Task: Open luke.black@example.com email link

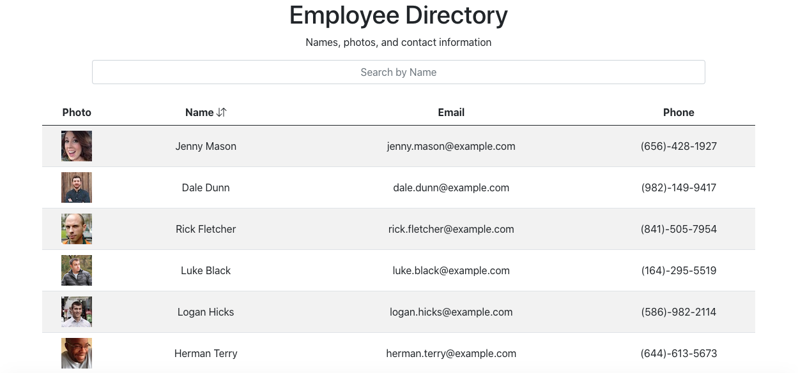Action: tap(451, 270)
